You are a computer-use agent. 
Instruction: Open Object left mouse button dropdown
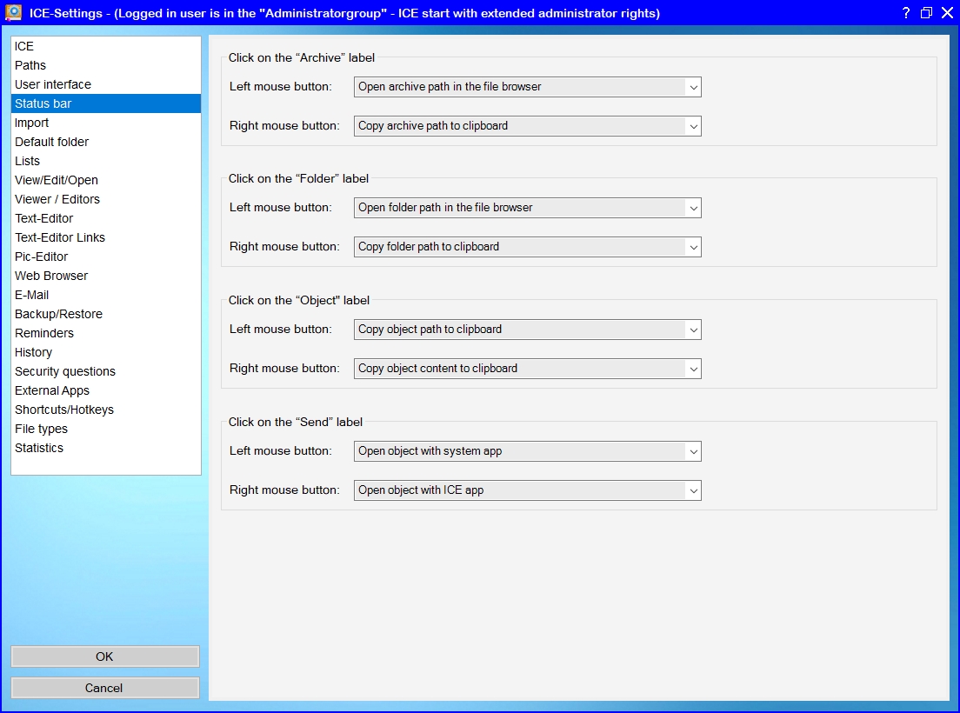[x=527, y=330]
